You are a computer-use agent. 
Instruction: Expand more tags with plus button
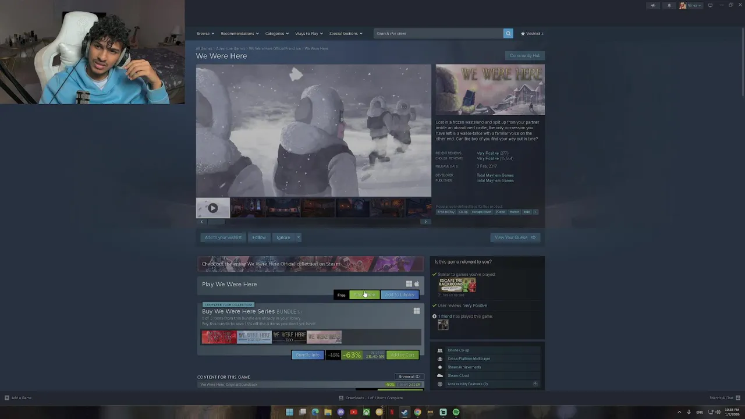(x=535, y=212)
